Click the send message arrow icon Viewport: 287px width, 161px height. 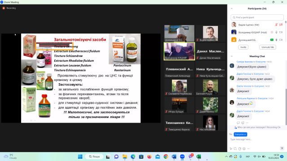(x=282, y=148)
